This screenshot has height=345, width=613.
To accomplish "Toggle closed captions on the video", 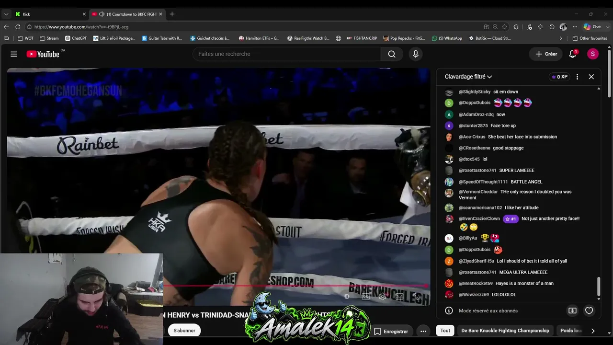I will click(365, 297).
